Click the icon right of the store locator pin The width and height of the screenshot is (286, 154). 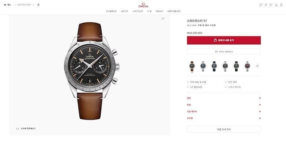(x=271, y=5)
